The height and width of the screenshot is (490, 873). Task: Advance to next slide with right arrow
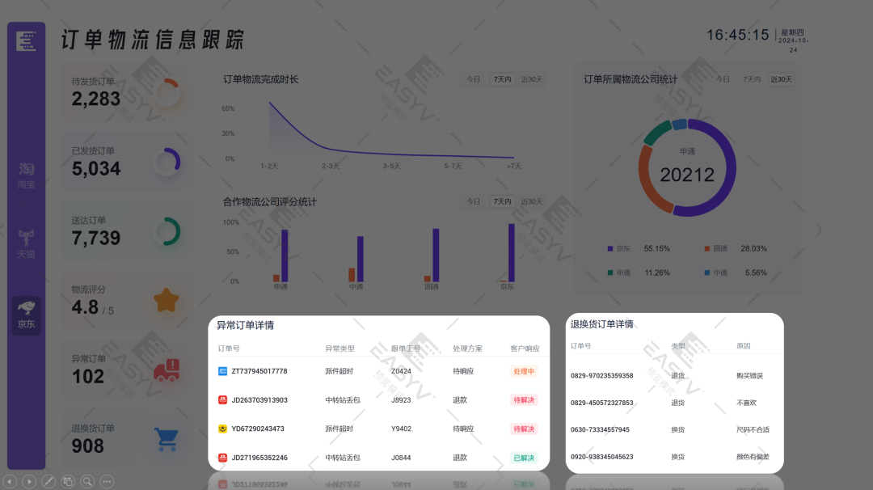pos(29,481)
